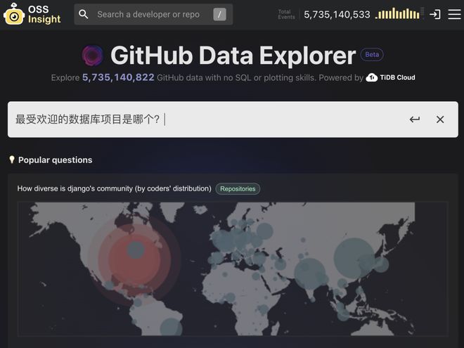Click the GitHub Data Explorer title

pyautogui.click(x=233, y=56)
